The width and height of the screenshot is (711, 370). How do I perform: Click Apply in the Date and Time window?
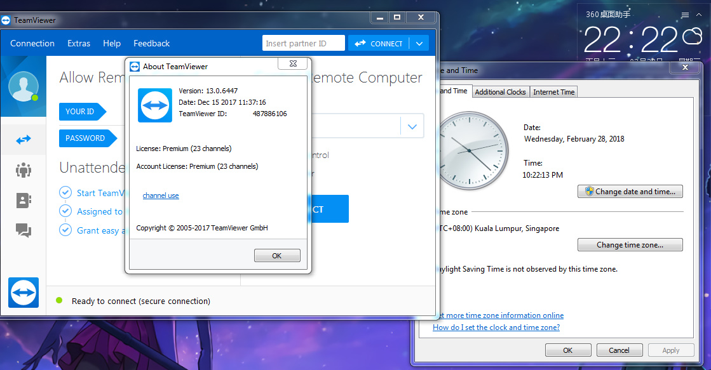670,350
